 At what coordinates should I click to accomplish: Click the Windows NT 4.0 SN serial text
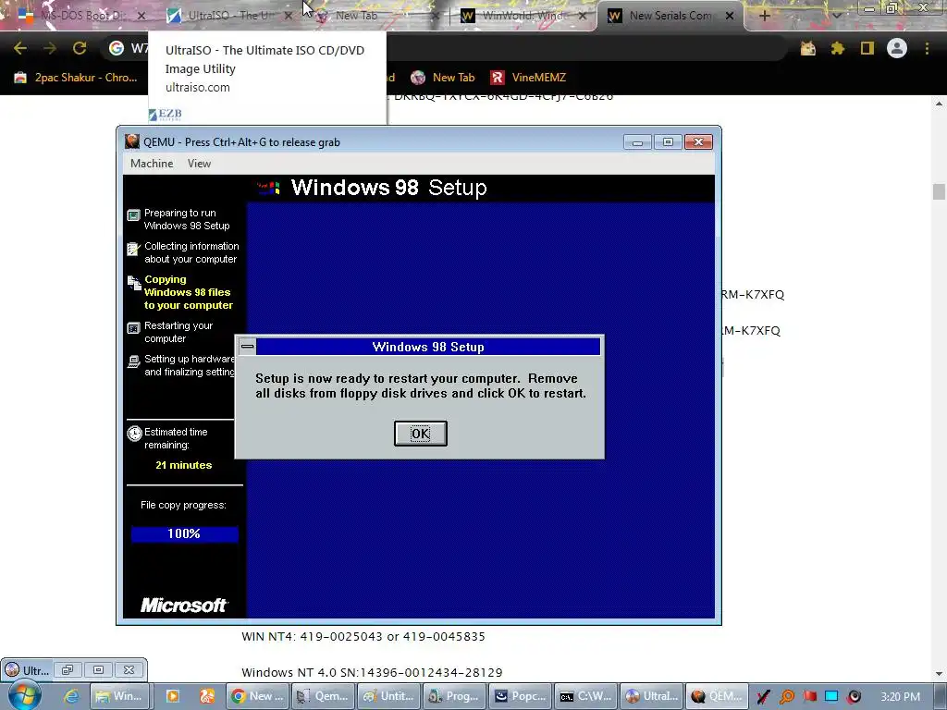click(x=372, y=673)
